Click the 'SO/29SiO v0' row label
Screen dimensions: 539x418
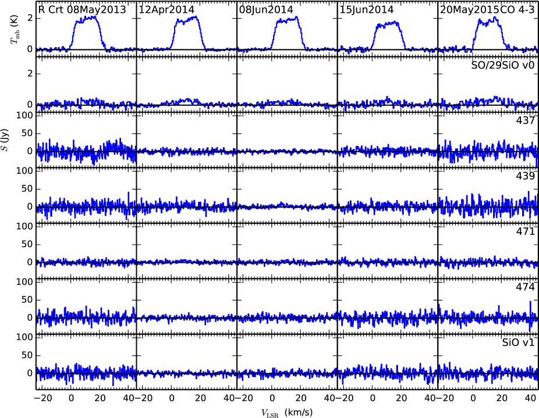(502, 65)
